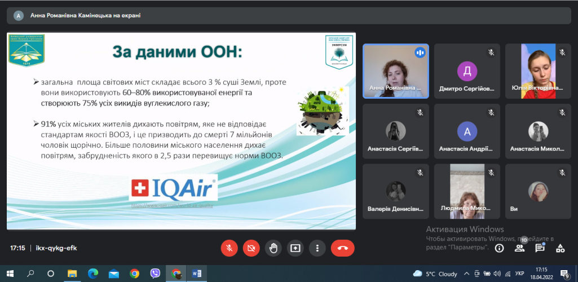Screen dimensions: 578x282
Task: Click the muted mic icon on Анастасія Андріївна's tile
Action: tap(491, 112)
